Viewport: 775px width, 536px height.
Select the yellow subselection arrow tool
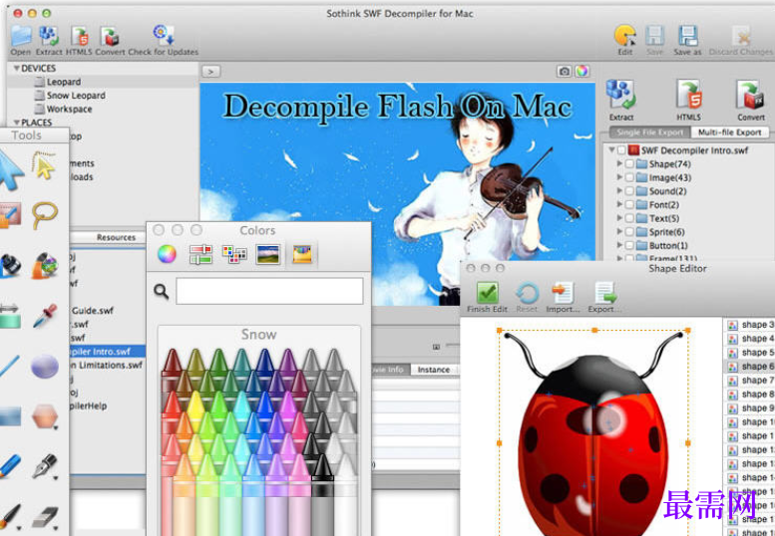[44, 165]
